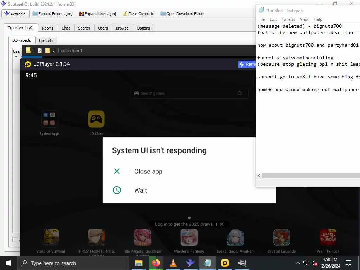The image size is (360, 270).
Task: Open Notepad File menu
Action: pyautogui.click(x=262, y=19)
